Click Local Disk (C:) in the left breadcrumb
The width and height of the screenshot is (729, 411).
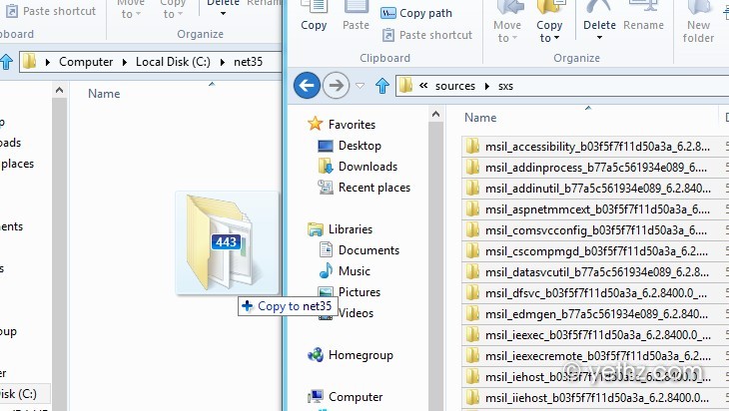click(177, 62)
